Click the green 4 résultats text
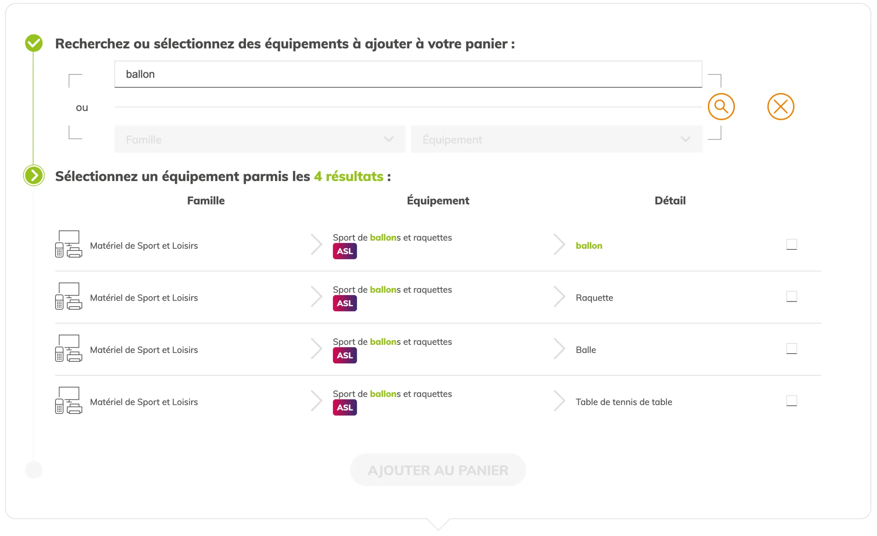Image resolution: width=877 pixels, height=536 pixels. (348, 176)
